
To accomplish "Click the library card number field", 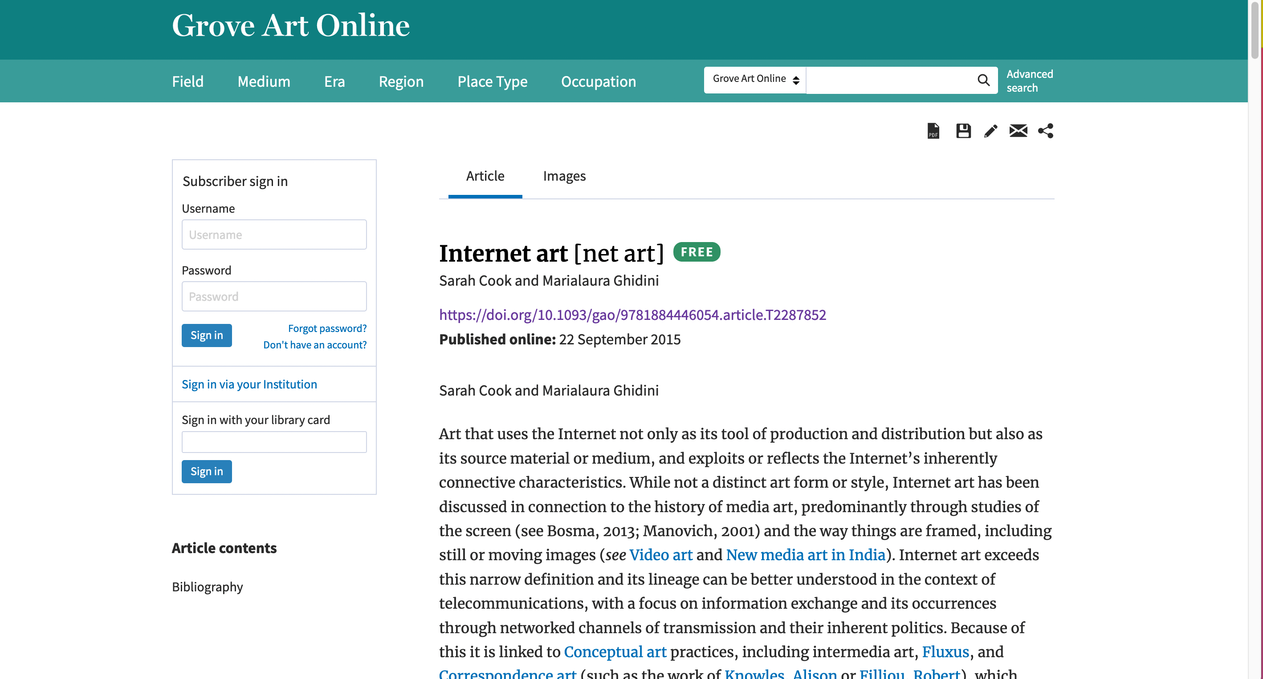I will coord(273,441).
